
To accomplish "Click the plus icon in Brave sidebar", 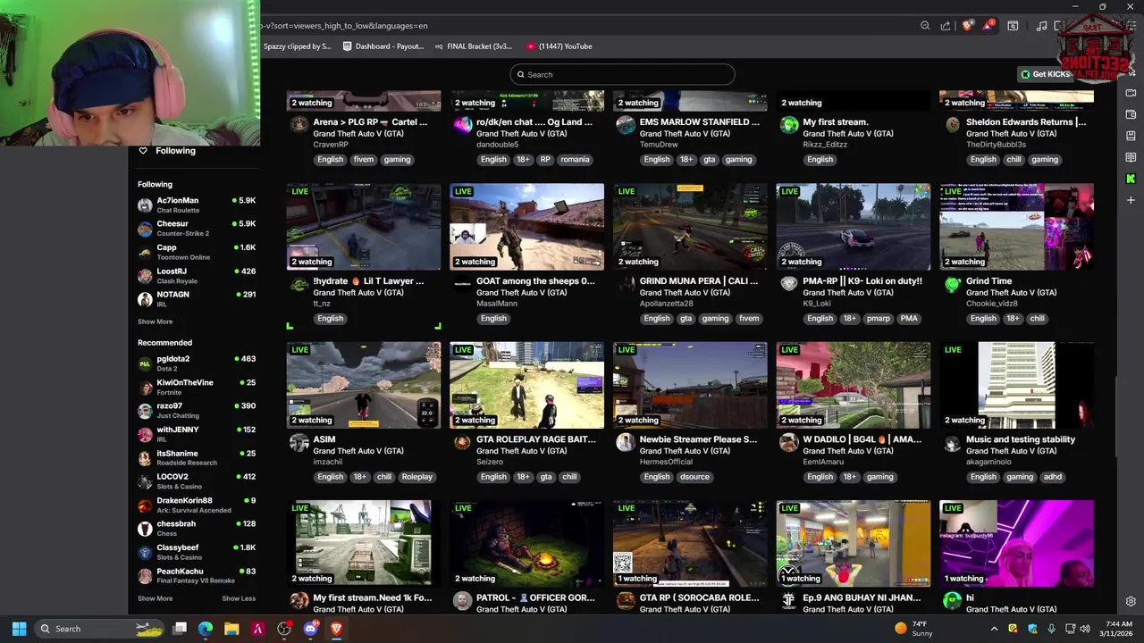I will click(1131, 200).
